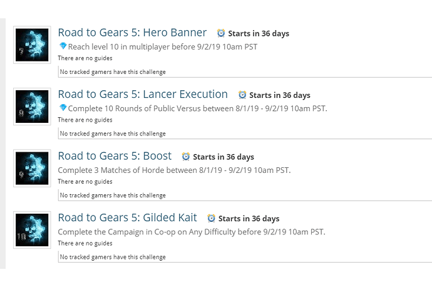Click the Lancer Execution tracked gamers box
The width and height of the screenshot is (432, 287).
tap(244, 133)
